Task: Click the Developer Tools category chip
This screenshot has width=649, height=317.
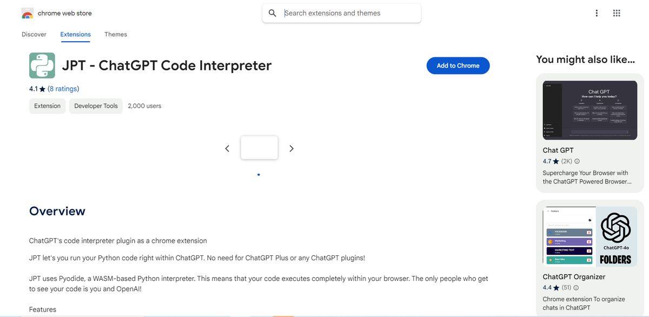Action: pyautogui.click(x=96, y=106)
